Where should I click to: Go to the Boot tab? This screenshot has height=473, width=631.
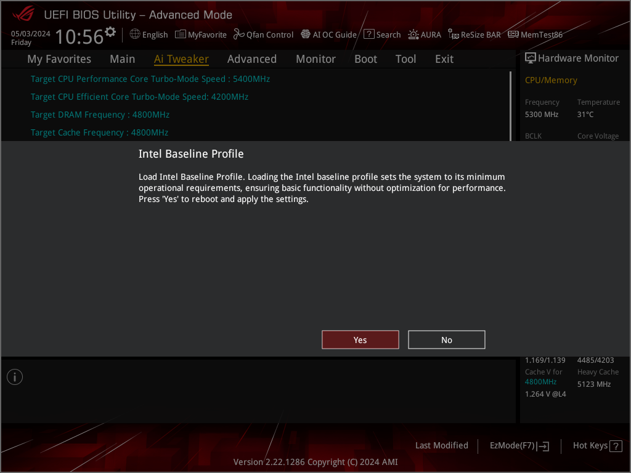365,59
